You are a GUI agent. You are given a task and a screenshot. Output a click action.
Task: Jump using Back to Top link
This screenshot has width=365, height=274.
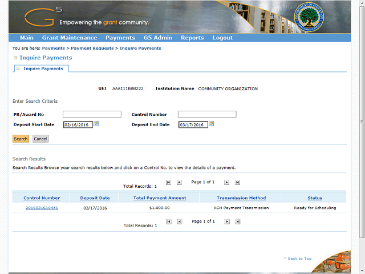pyautogui.click(x=298, y=259)
